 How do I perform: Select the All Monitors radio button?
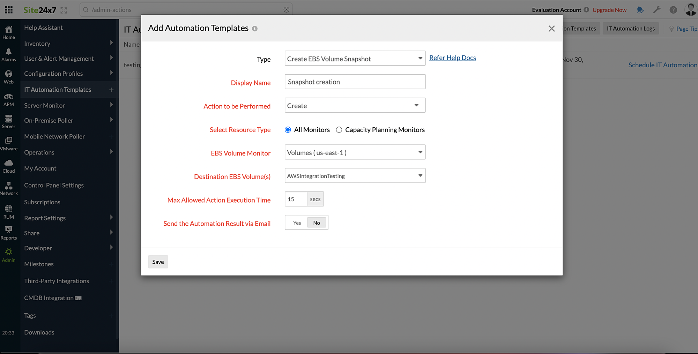pos(288,129)
